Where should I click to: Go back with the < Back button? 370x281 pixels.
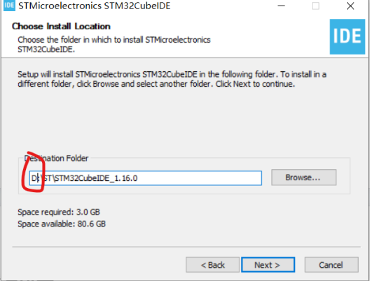click(x=212, y=265)
